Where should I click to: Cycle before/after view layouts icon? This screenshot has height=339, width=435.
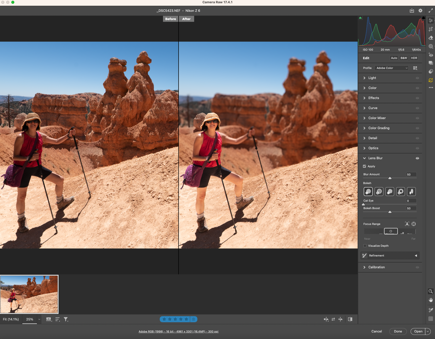click(326, 319)
